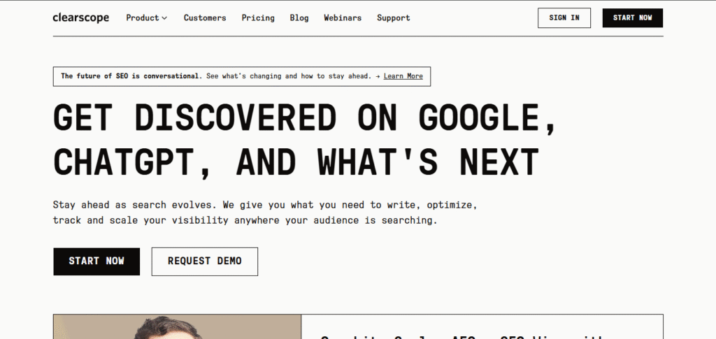Visit the Support page
The height and width of the screenshot is (339, 716).
pyautogui.click(x=393, y=17)
